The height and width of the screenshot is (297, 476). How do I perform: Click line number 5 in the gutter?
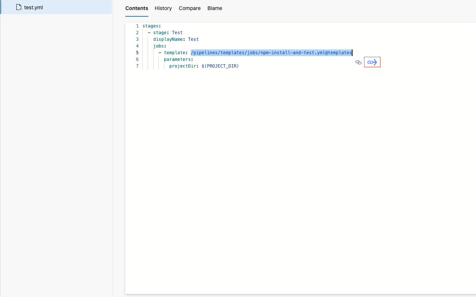[x=137, y=53]
